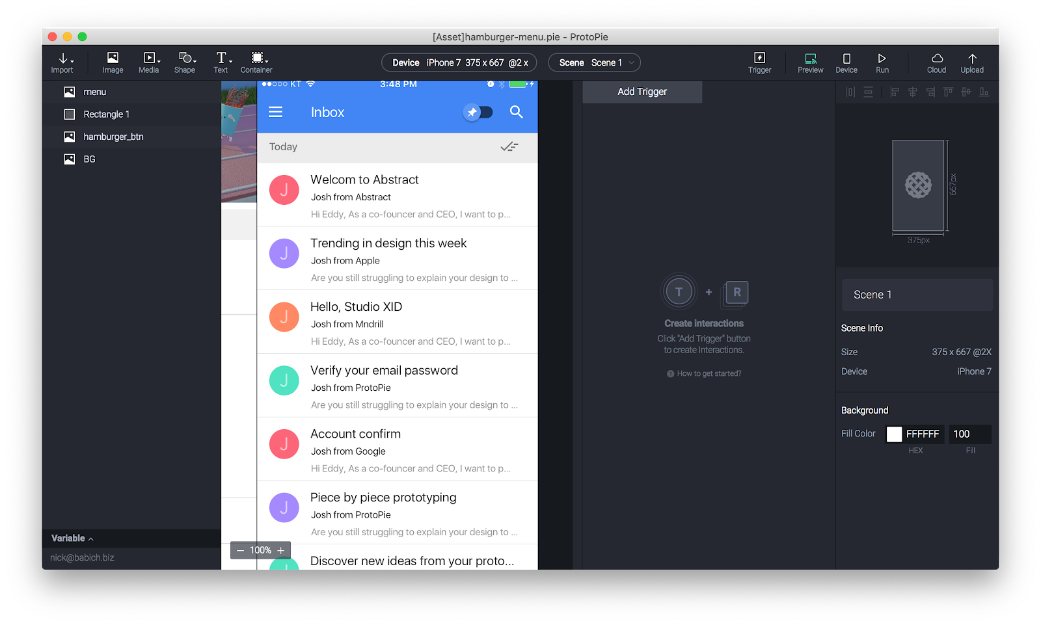Toggle the pin switch in Inbox header
Viewport: 1041px width, 625px height.
478,112
